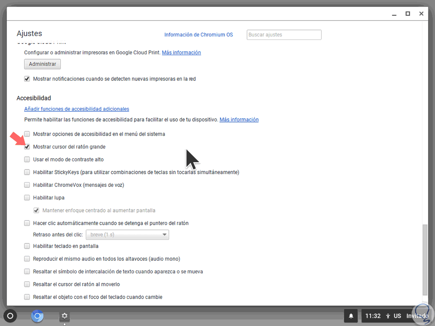Toggle Mantener enfoque centrado checkbox
Screen dimensions: 435x326
(x=36, y=211)
